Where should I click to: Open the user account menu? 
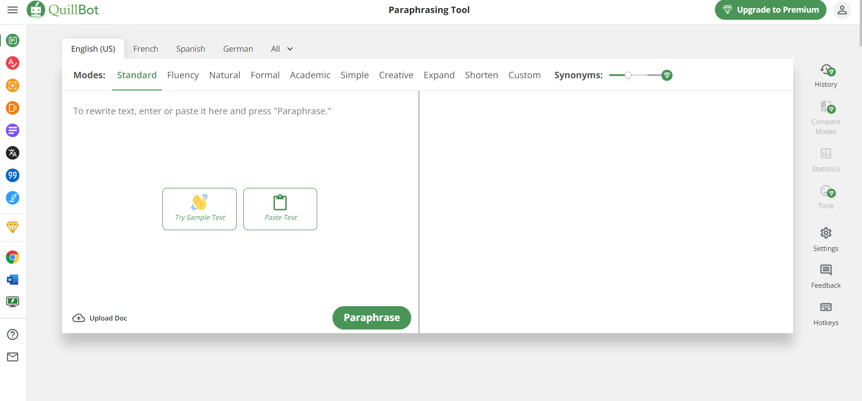pyautogui.click(x=842, y=10)
